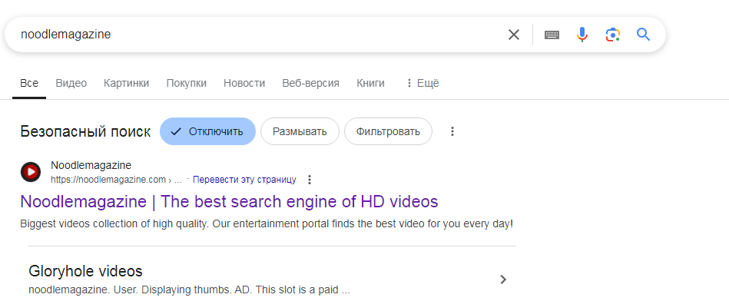
Task: Select Размывать safe search option
Action: pyautogui.click(x=300, y=131)
